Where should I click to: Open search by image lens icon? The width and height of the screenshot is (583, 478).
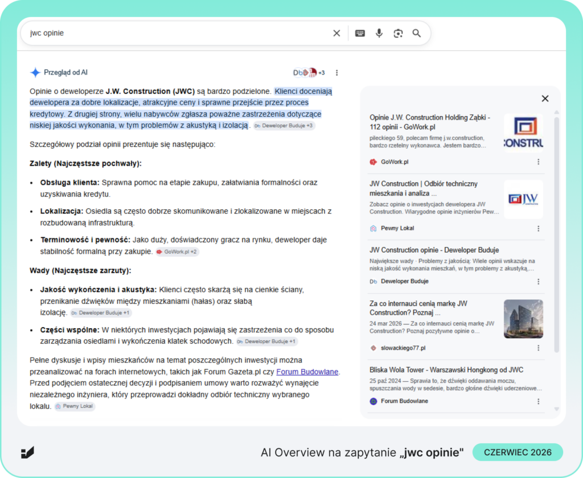pos(398,34)
